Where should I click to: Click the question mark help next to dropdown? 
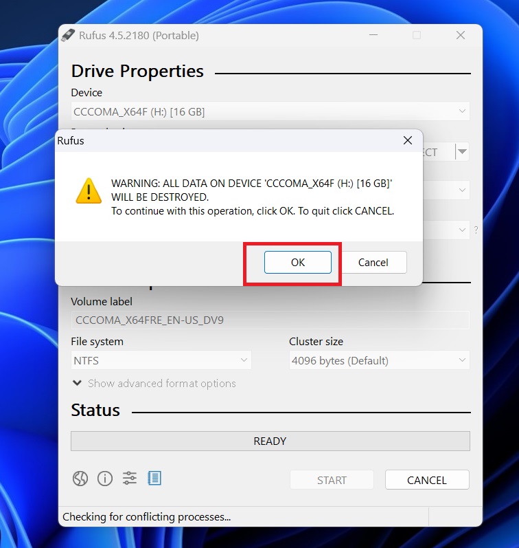(x=476, y=230)
